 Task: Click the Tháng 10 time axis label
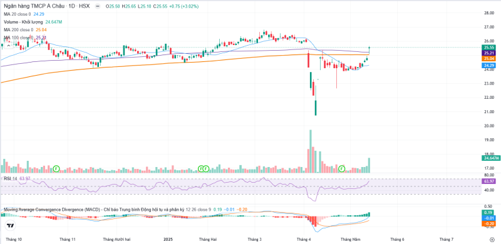click(x=14, y=239)
